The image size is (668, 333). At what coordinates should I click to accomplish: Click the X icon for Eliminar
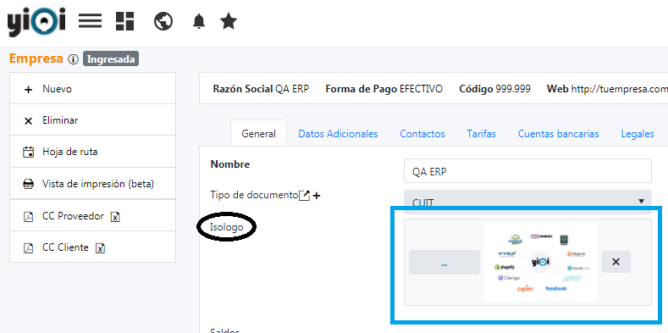point(28,121)
